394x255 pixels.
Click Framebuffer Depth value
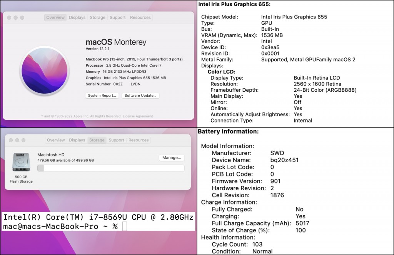pyautogui.click(x=325, y=90)
